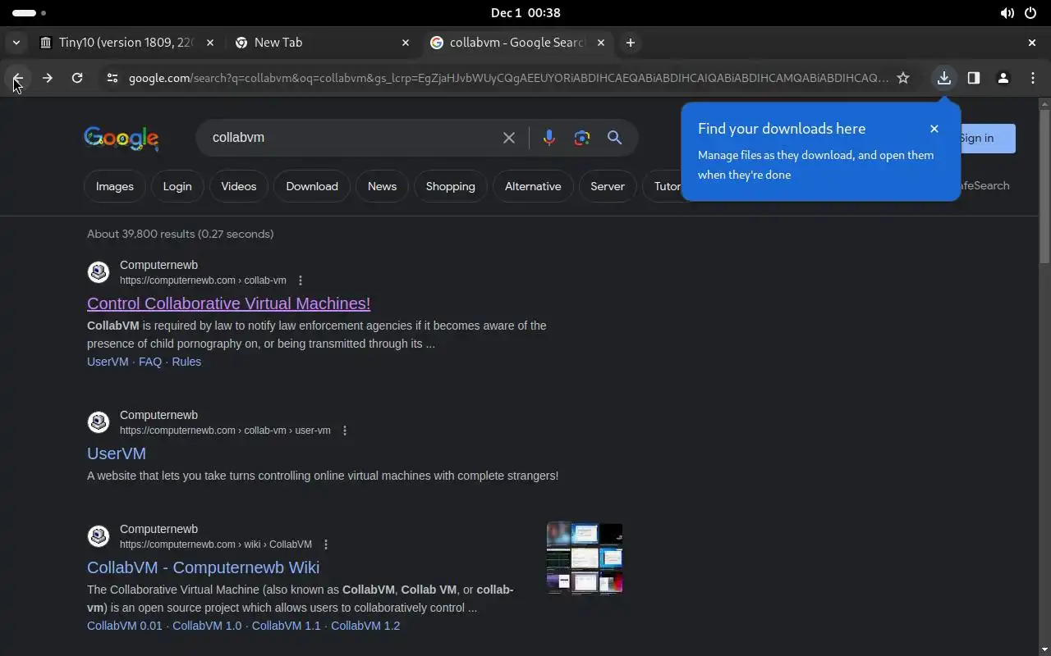The image size is (1051, 656).
Task: Start voice search with microphone icon
Action: point(549,138)
